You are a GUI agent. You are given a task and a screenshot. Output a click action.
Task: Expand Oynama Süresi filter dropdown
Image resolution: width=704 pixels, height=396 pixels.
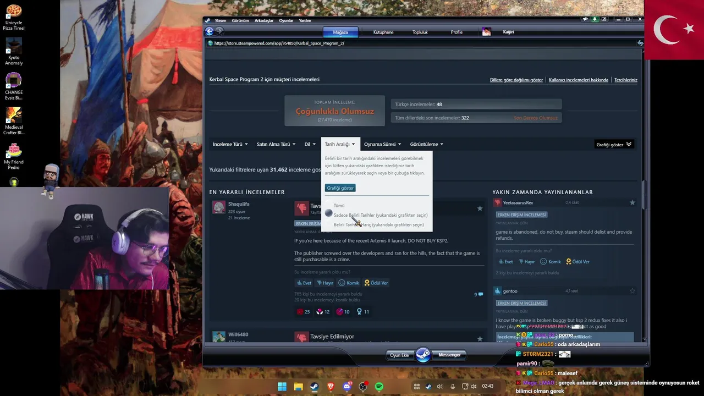pyautogui.click(x=383, y=144)
